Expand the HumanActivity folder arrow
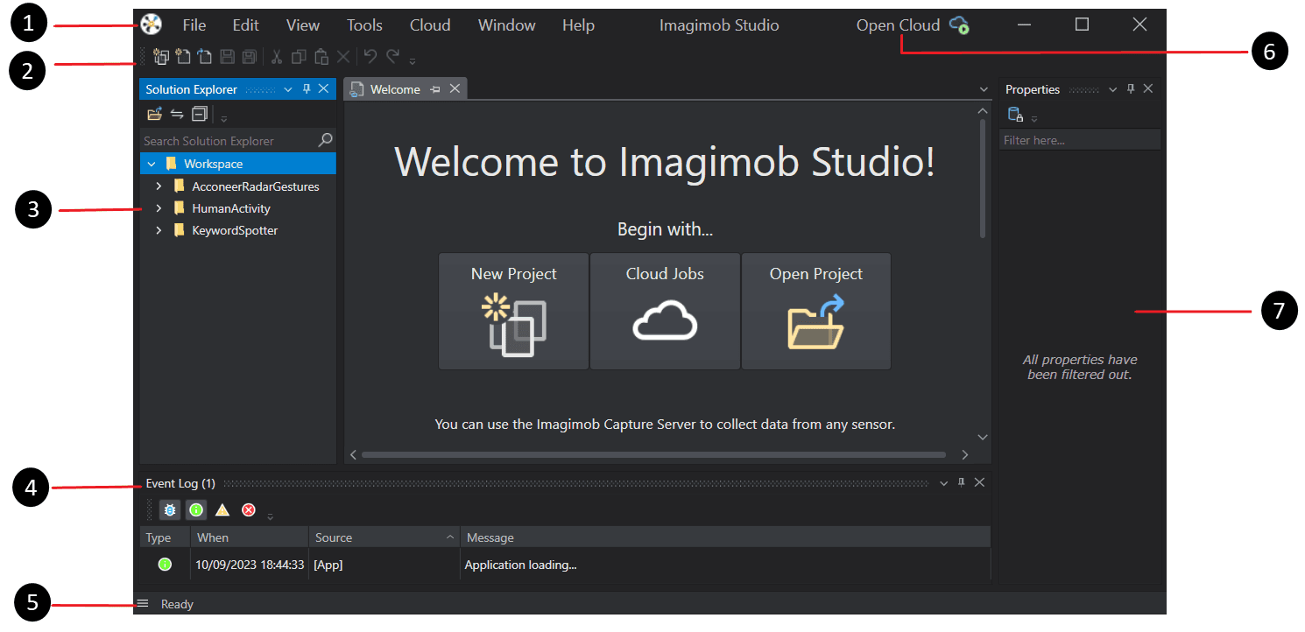 [x=159, y=208]
